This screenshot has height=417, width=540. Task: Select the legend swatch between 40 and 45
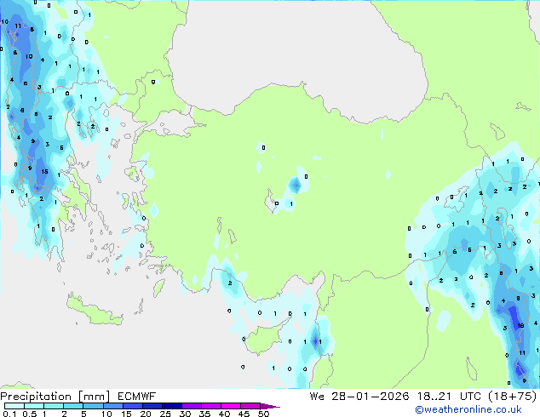(231, 406)
